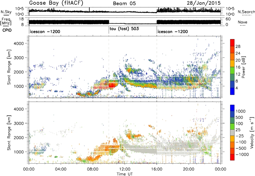Click the '28' tick on Power color bar
The image size is (255, 176).
click(x=238, y=46)
